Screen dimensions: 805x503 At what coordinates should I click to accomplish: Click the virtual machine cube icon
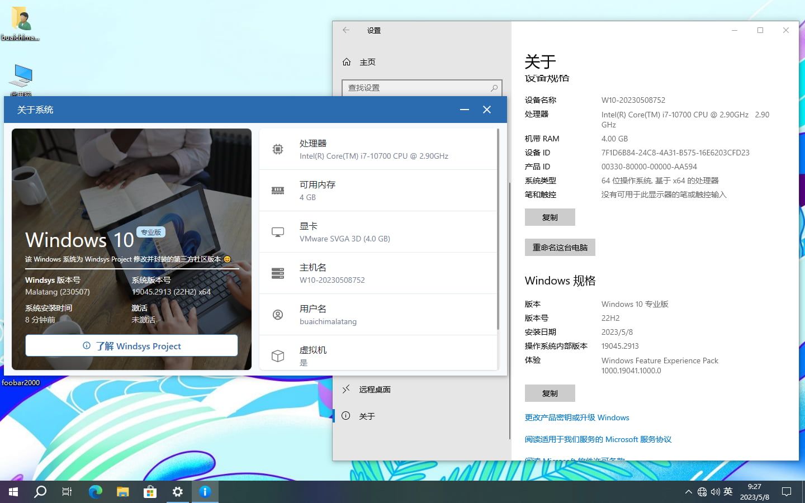coord(278,355)
